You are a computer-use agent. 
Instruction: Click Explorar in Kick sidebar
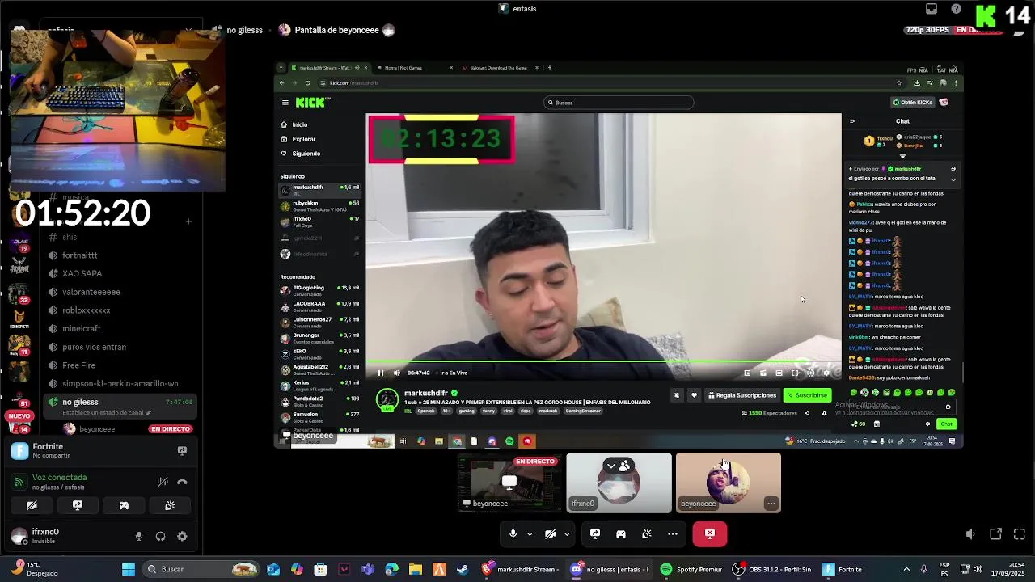304,139
